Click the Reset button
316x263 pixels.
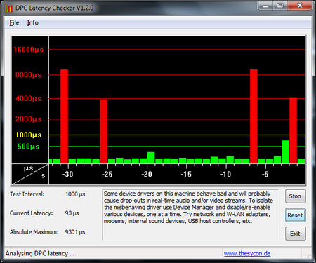click(295, 215)
